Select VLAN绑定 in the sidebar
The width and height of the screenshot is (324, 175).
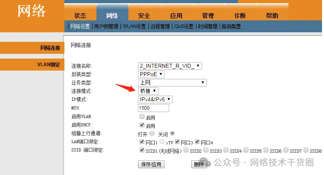[32, 65]
